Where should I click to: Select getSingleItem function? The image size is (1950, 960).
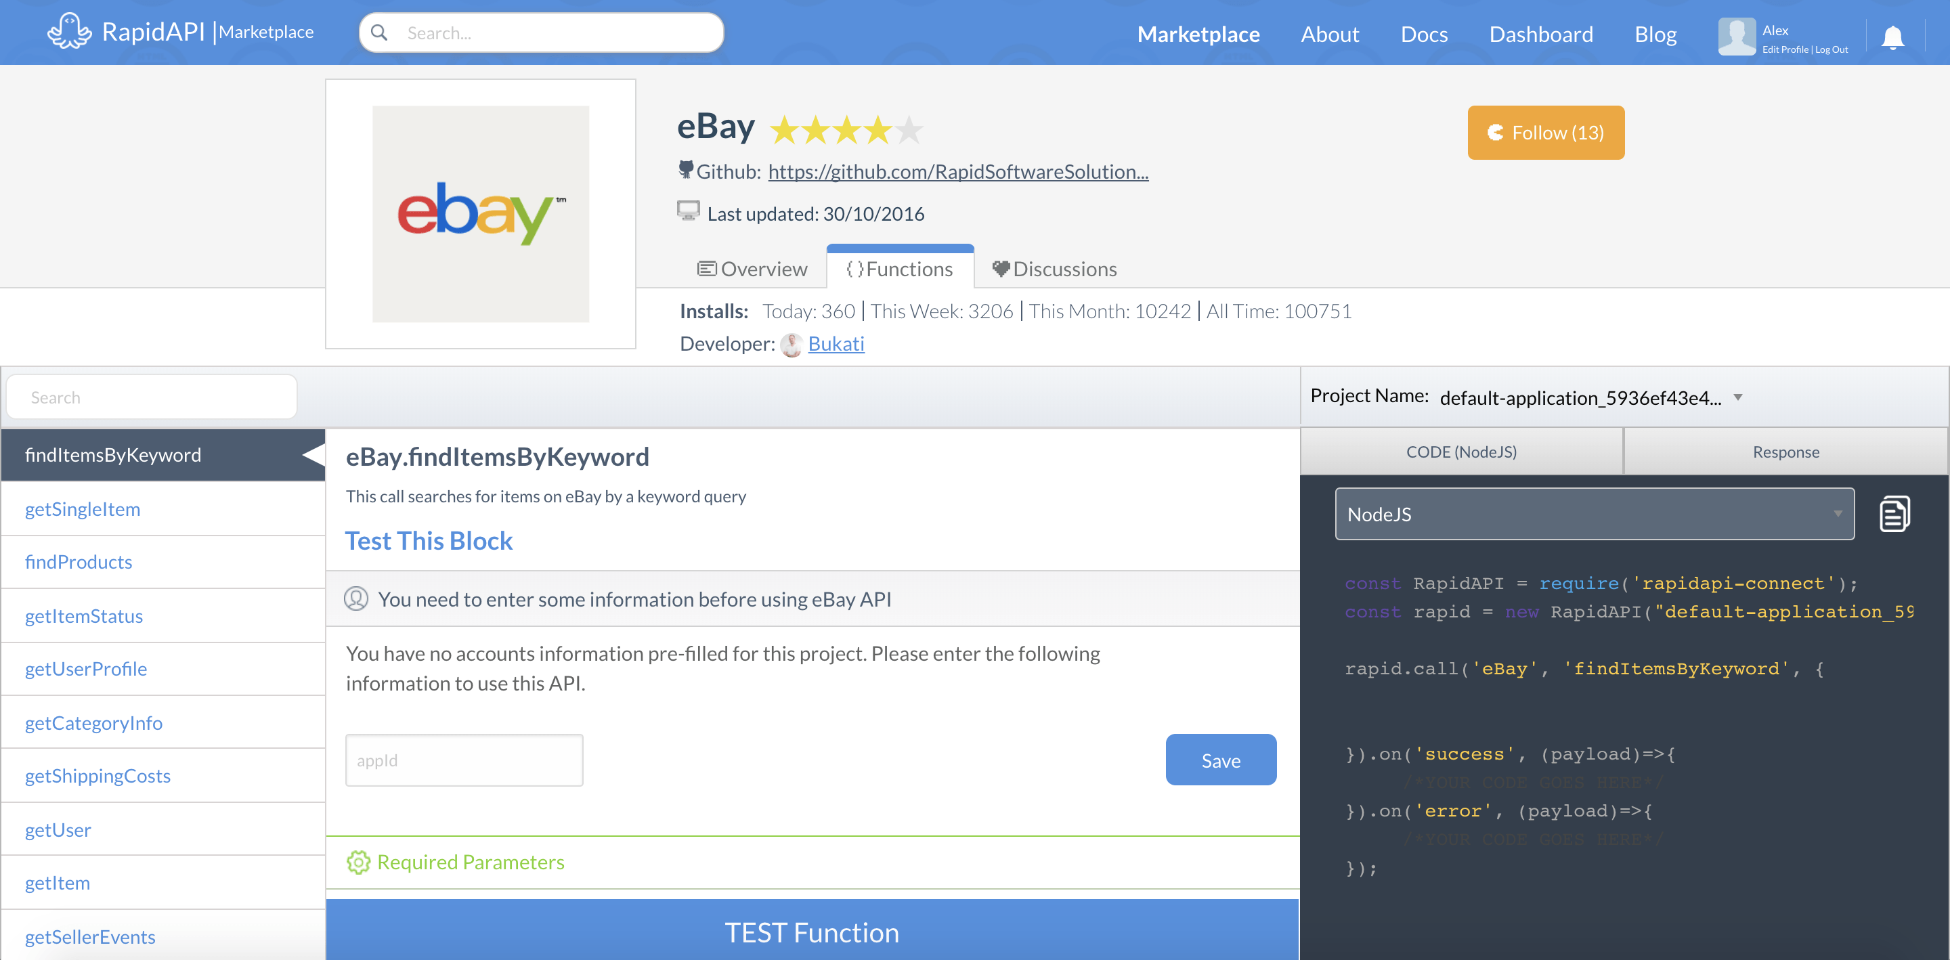(x=162, y=508)
